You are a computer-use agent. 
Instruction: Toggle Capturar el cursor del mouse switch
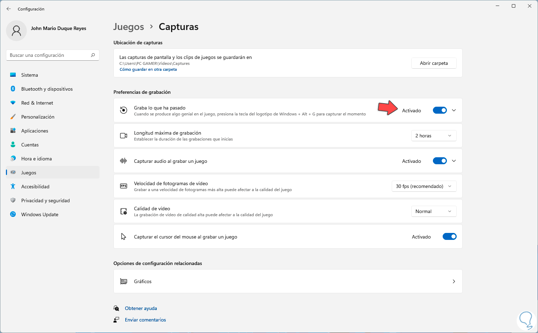[449, 237]
